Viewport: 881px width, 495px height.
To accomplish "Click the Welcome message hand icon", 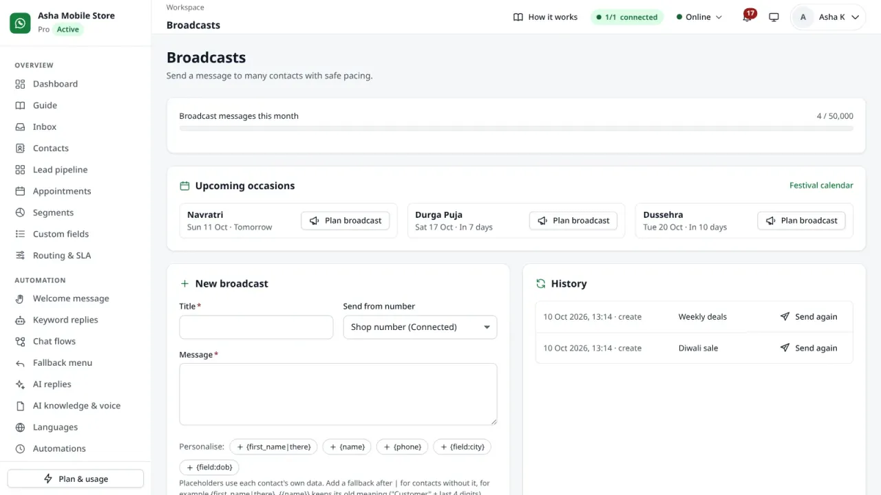I will pos(20,298).
